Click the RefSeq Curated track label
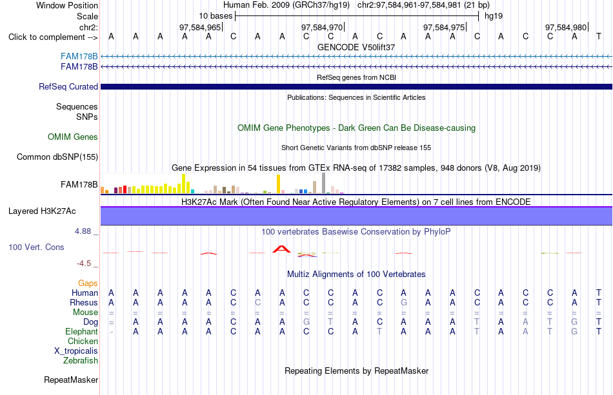613x395 pixels. point(68,86)
